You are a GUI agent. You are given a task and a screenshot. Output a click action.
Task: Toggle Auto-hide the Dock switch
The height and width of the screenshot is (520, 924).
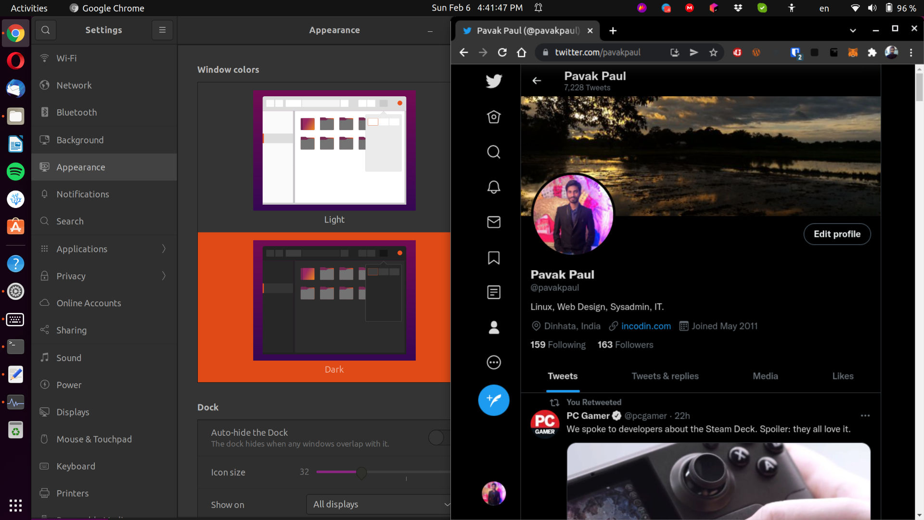(436, 438)
